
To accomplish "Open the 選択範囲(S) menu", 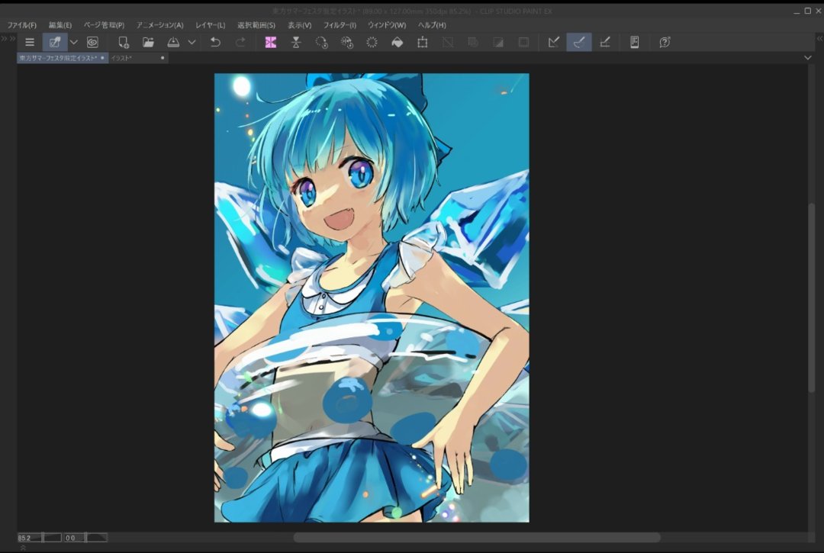I will click(x=256, y=25).
